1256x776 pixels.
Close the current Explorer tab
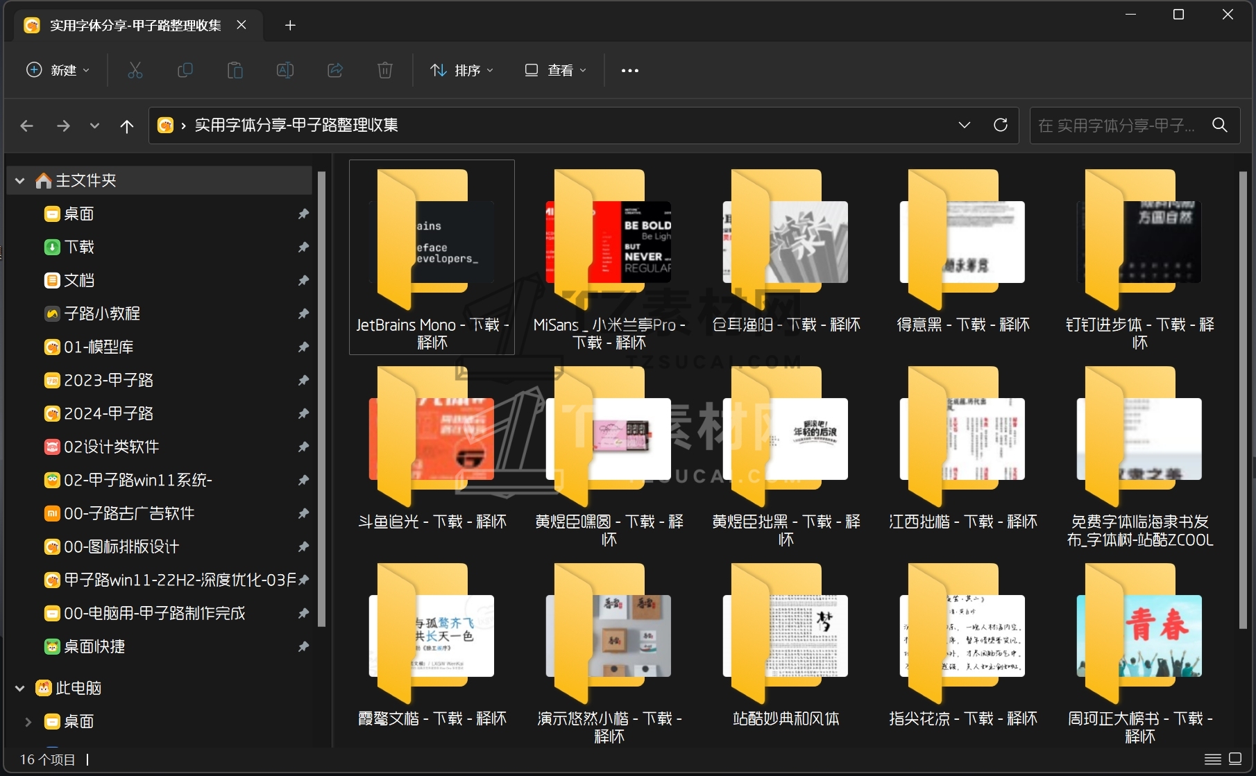241,25
